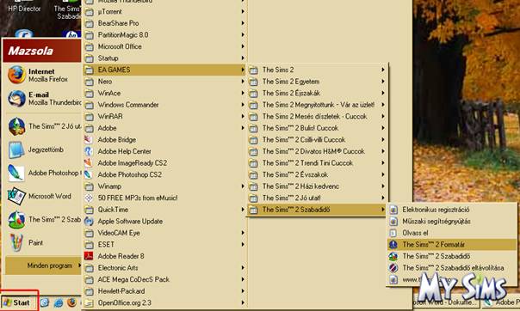Expand the Nero program folder

(x=164, y=82)
